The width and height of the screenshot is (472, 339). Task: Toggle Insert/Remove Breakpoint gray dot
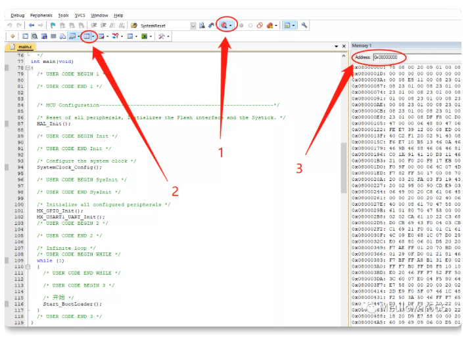coord(241,26)
